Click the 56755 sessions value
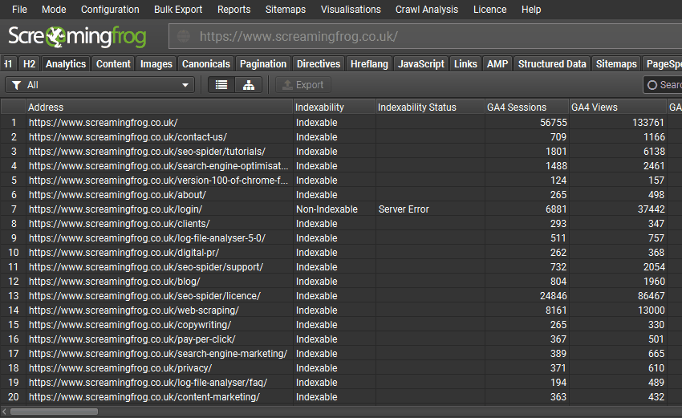Image resolution: width=682 pixels, height=418 pixels. (x=554, y=123)
